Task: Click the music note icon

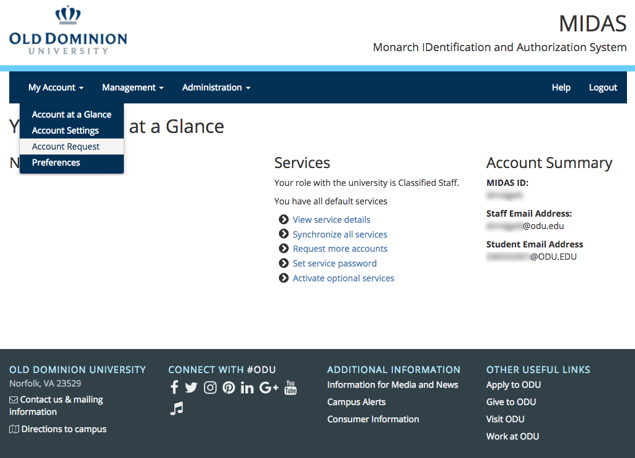Action: tap(177, 408)
